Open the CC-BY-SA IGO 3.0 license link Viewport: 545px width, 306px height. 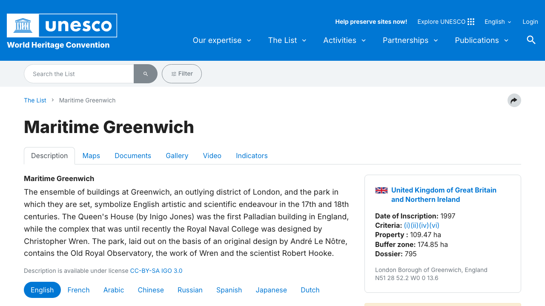click(156, 271)
